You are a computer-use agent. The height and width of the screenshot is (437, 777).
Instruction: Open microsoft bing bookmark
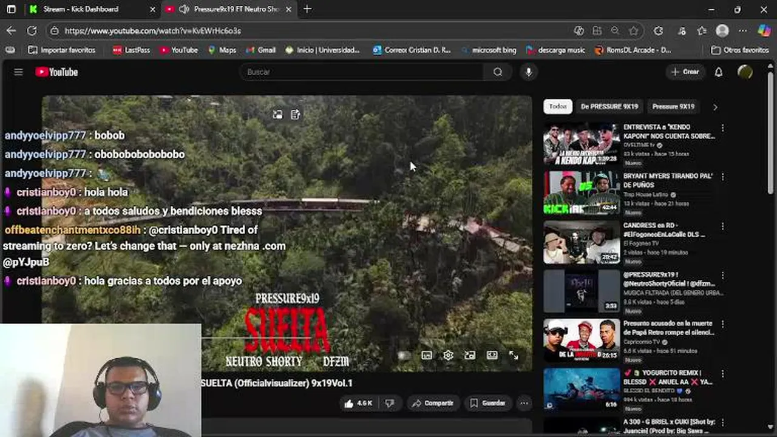[488, 50]
